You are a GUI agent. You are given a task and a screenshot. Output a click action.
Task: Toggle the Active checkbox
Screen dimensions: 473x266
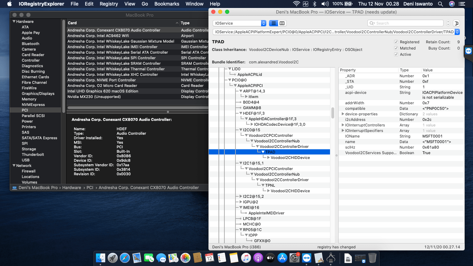coord(396,54)
